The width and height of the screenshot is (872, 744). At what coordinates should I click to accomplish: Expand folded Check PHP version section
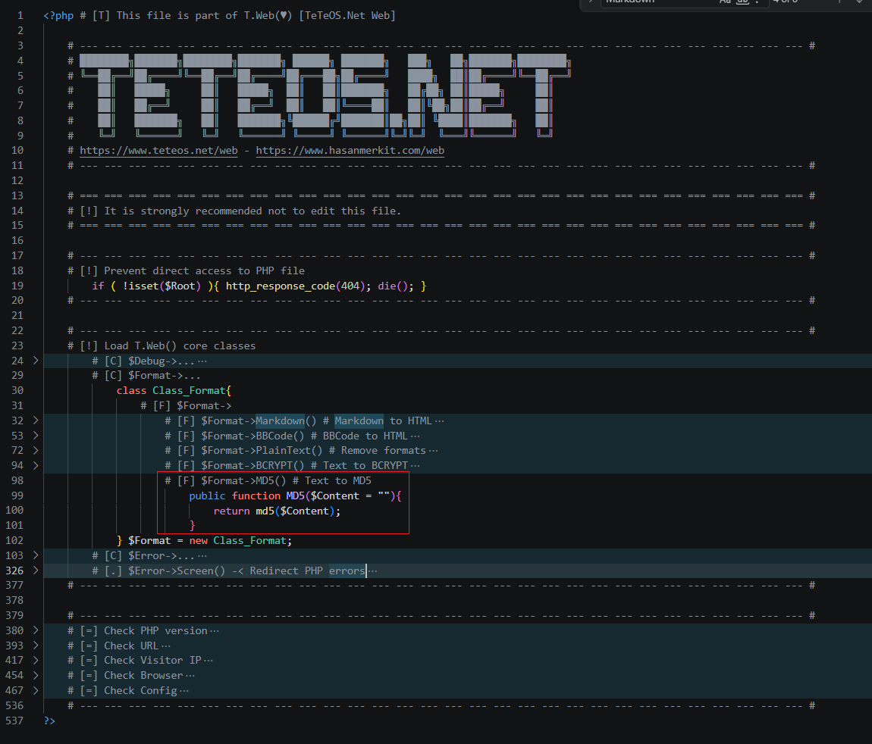click(36, 630)
